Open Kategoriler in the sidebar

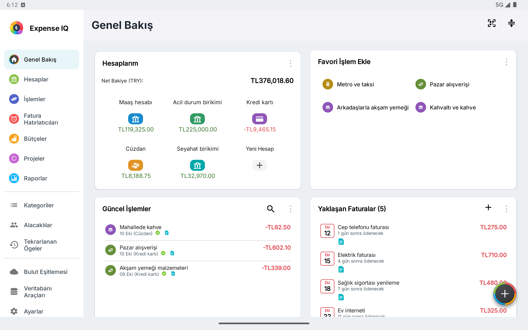(42, 205)
